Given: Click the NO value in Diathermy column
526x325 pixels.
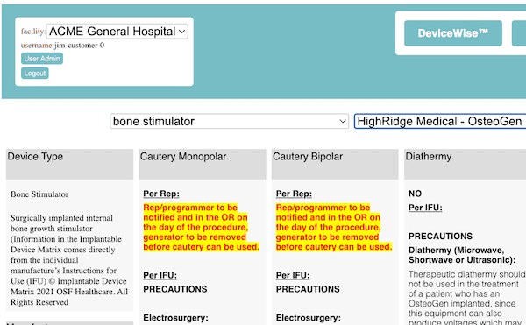Looking at the screenshot, I should [415, 194].
